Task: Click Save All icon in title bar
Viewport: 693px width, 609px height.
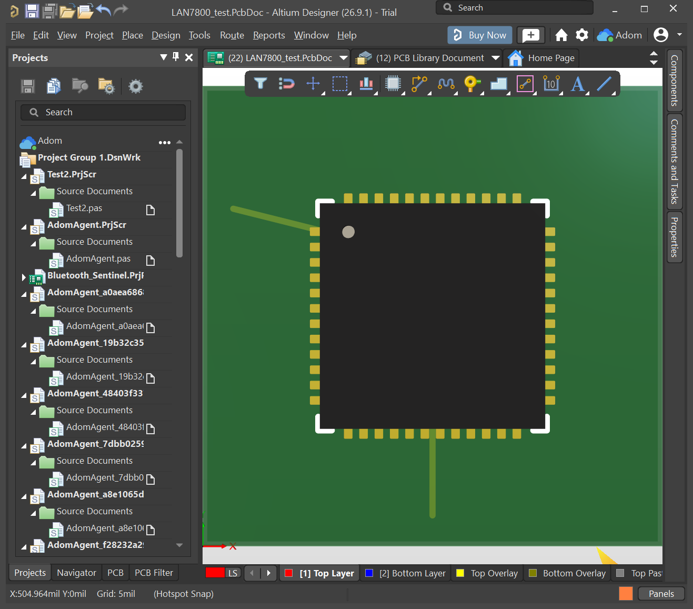Action: click(x=49, y=11)
